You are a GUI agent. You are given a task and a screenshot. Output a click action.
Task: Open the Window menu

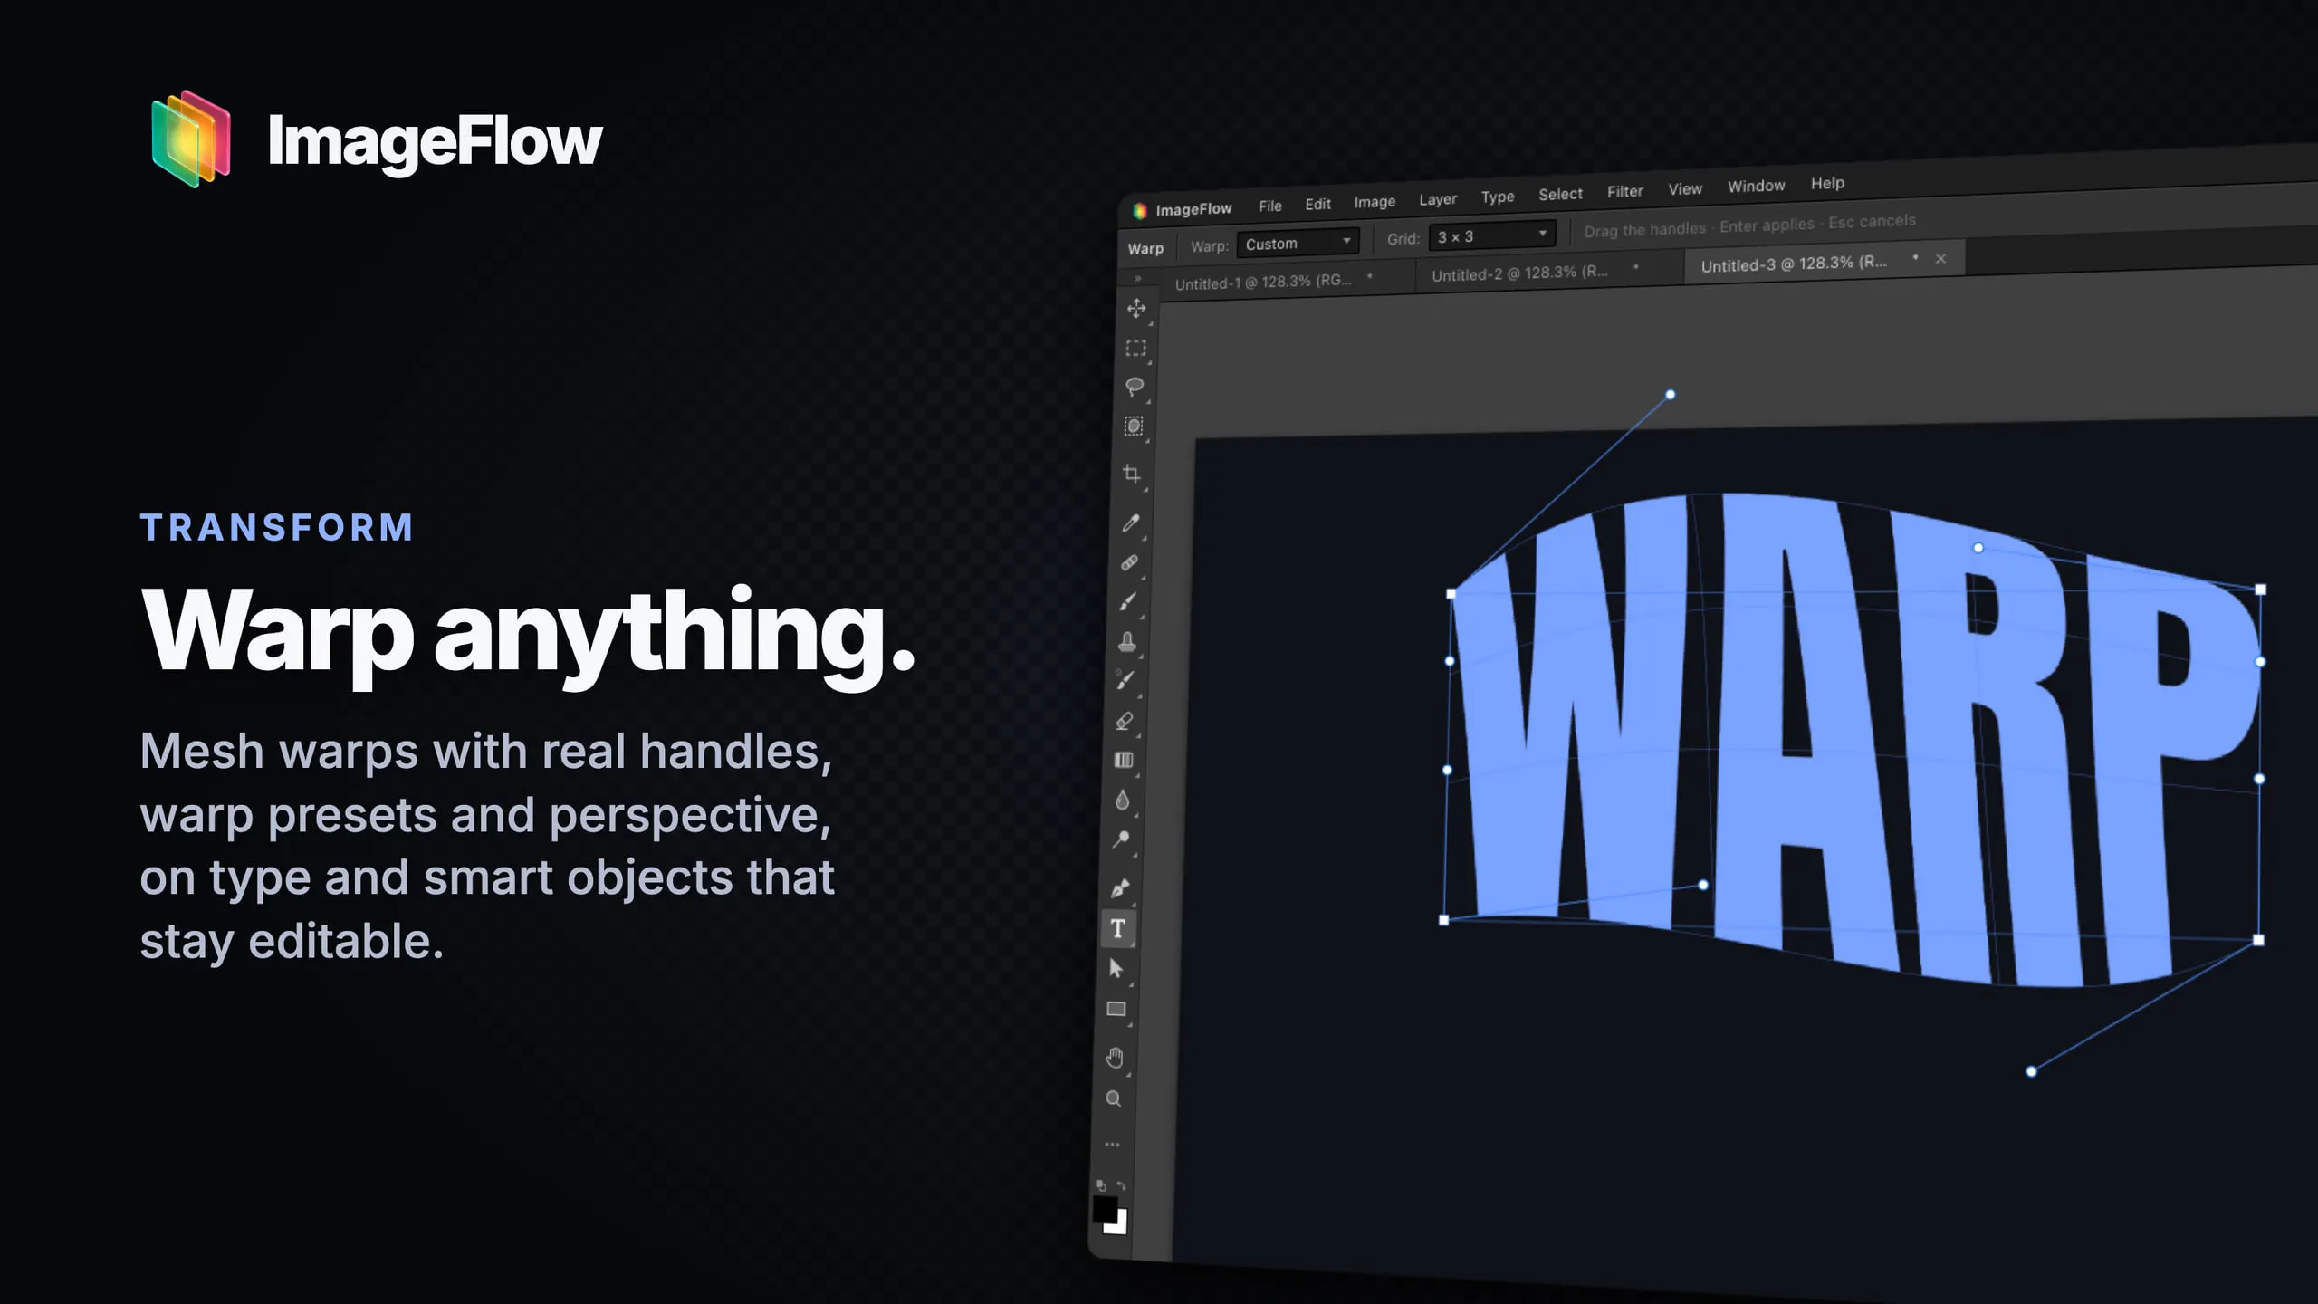pos(1756,187)
